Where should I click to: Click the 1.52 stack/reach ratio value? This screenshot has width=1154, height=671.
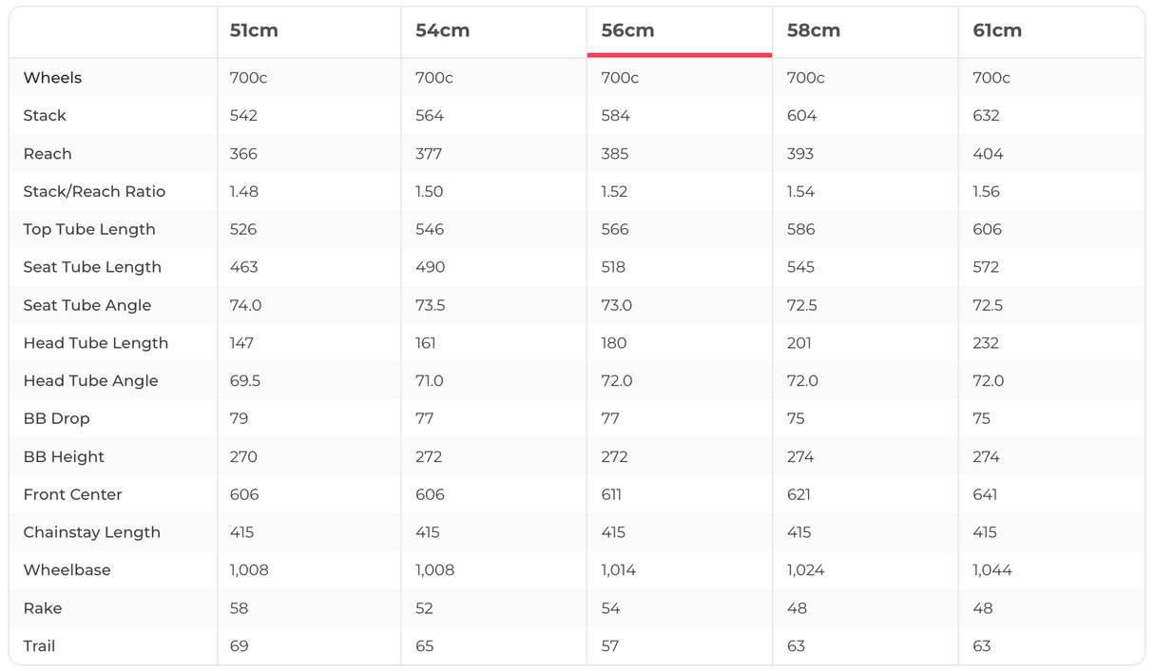[614, 192]
